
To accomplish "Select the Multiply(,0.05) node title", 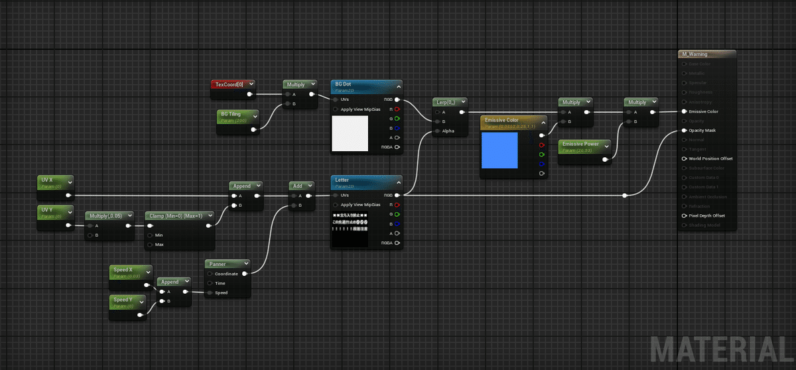I will [x=106, y=216].
